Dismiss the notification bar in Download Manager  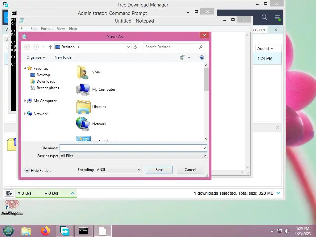click(276, 30)
